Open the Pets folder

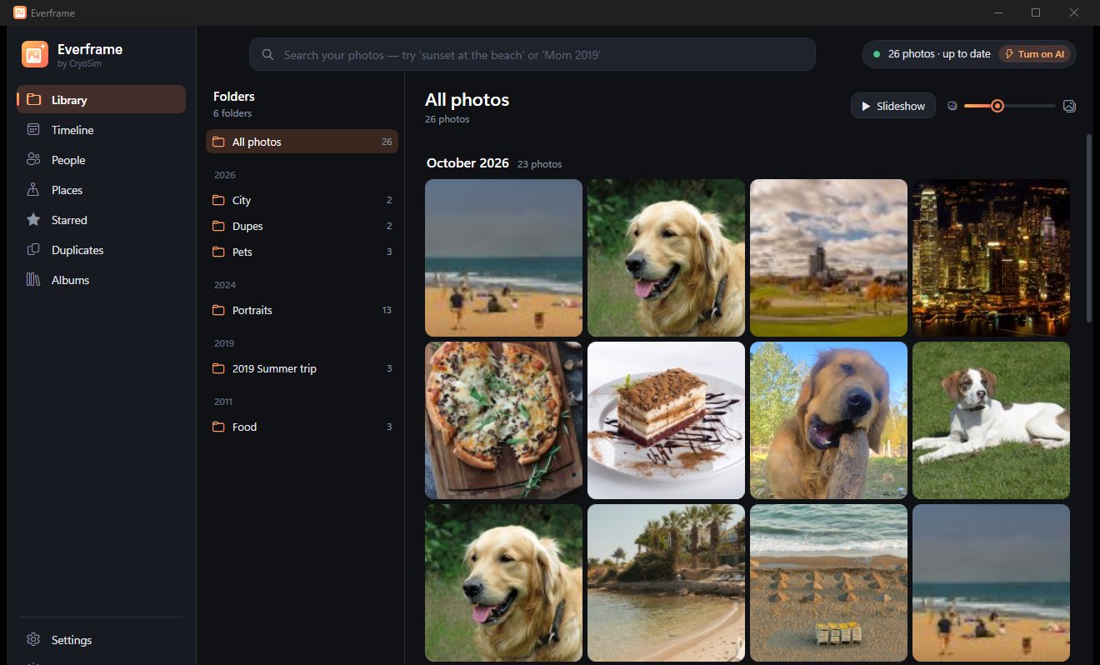coord(302,252)
